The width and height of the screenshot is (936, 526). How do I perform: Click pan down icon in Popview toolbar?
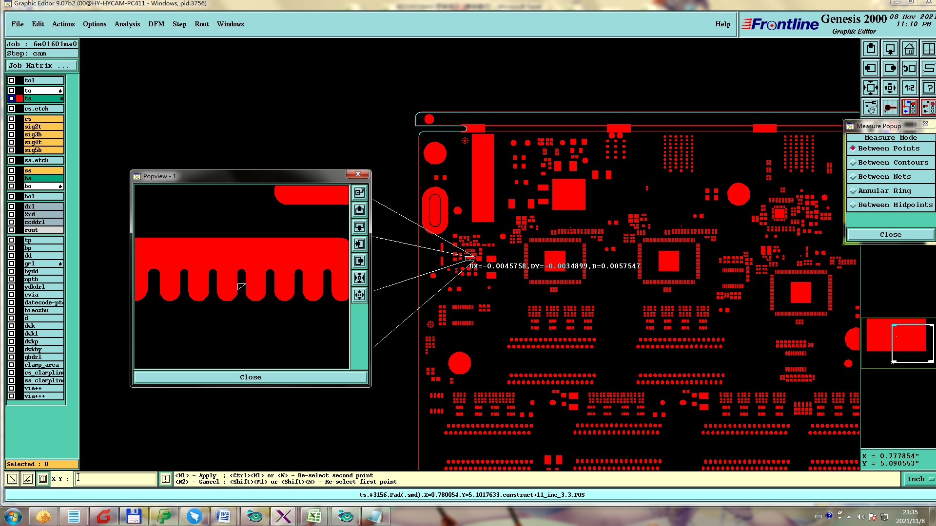tap(359, 227)
